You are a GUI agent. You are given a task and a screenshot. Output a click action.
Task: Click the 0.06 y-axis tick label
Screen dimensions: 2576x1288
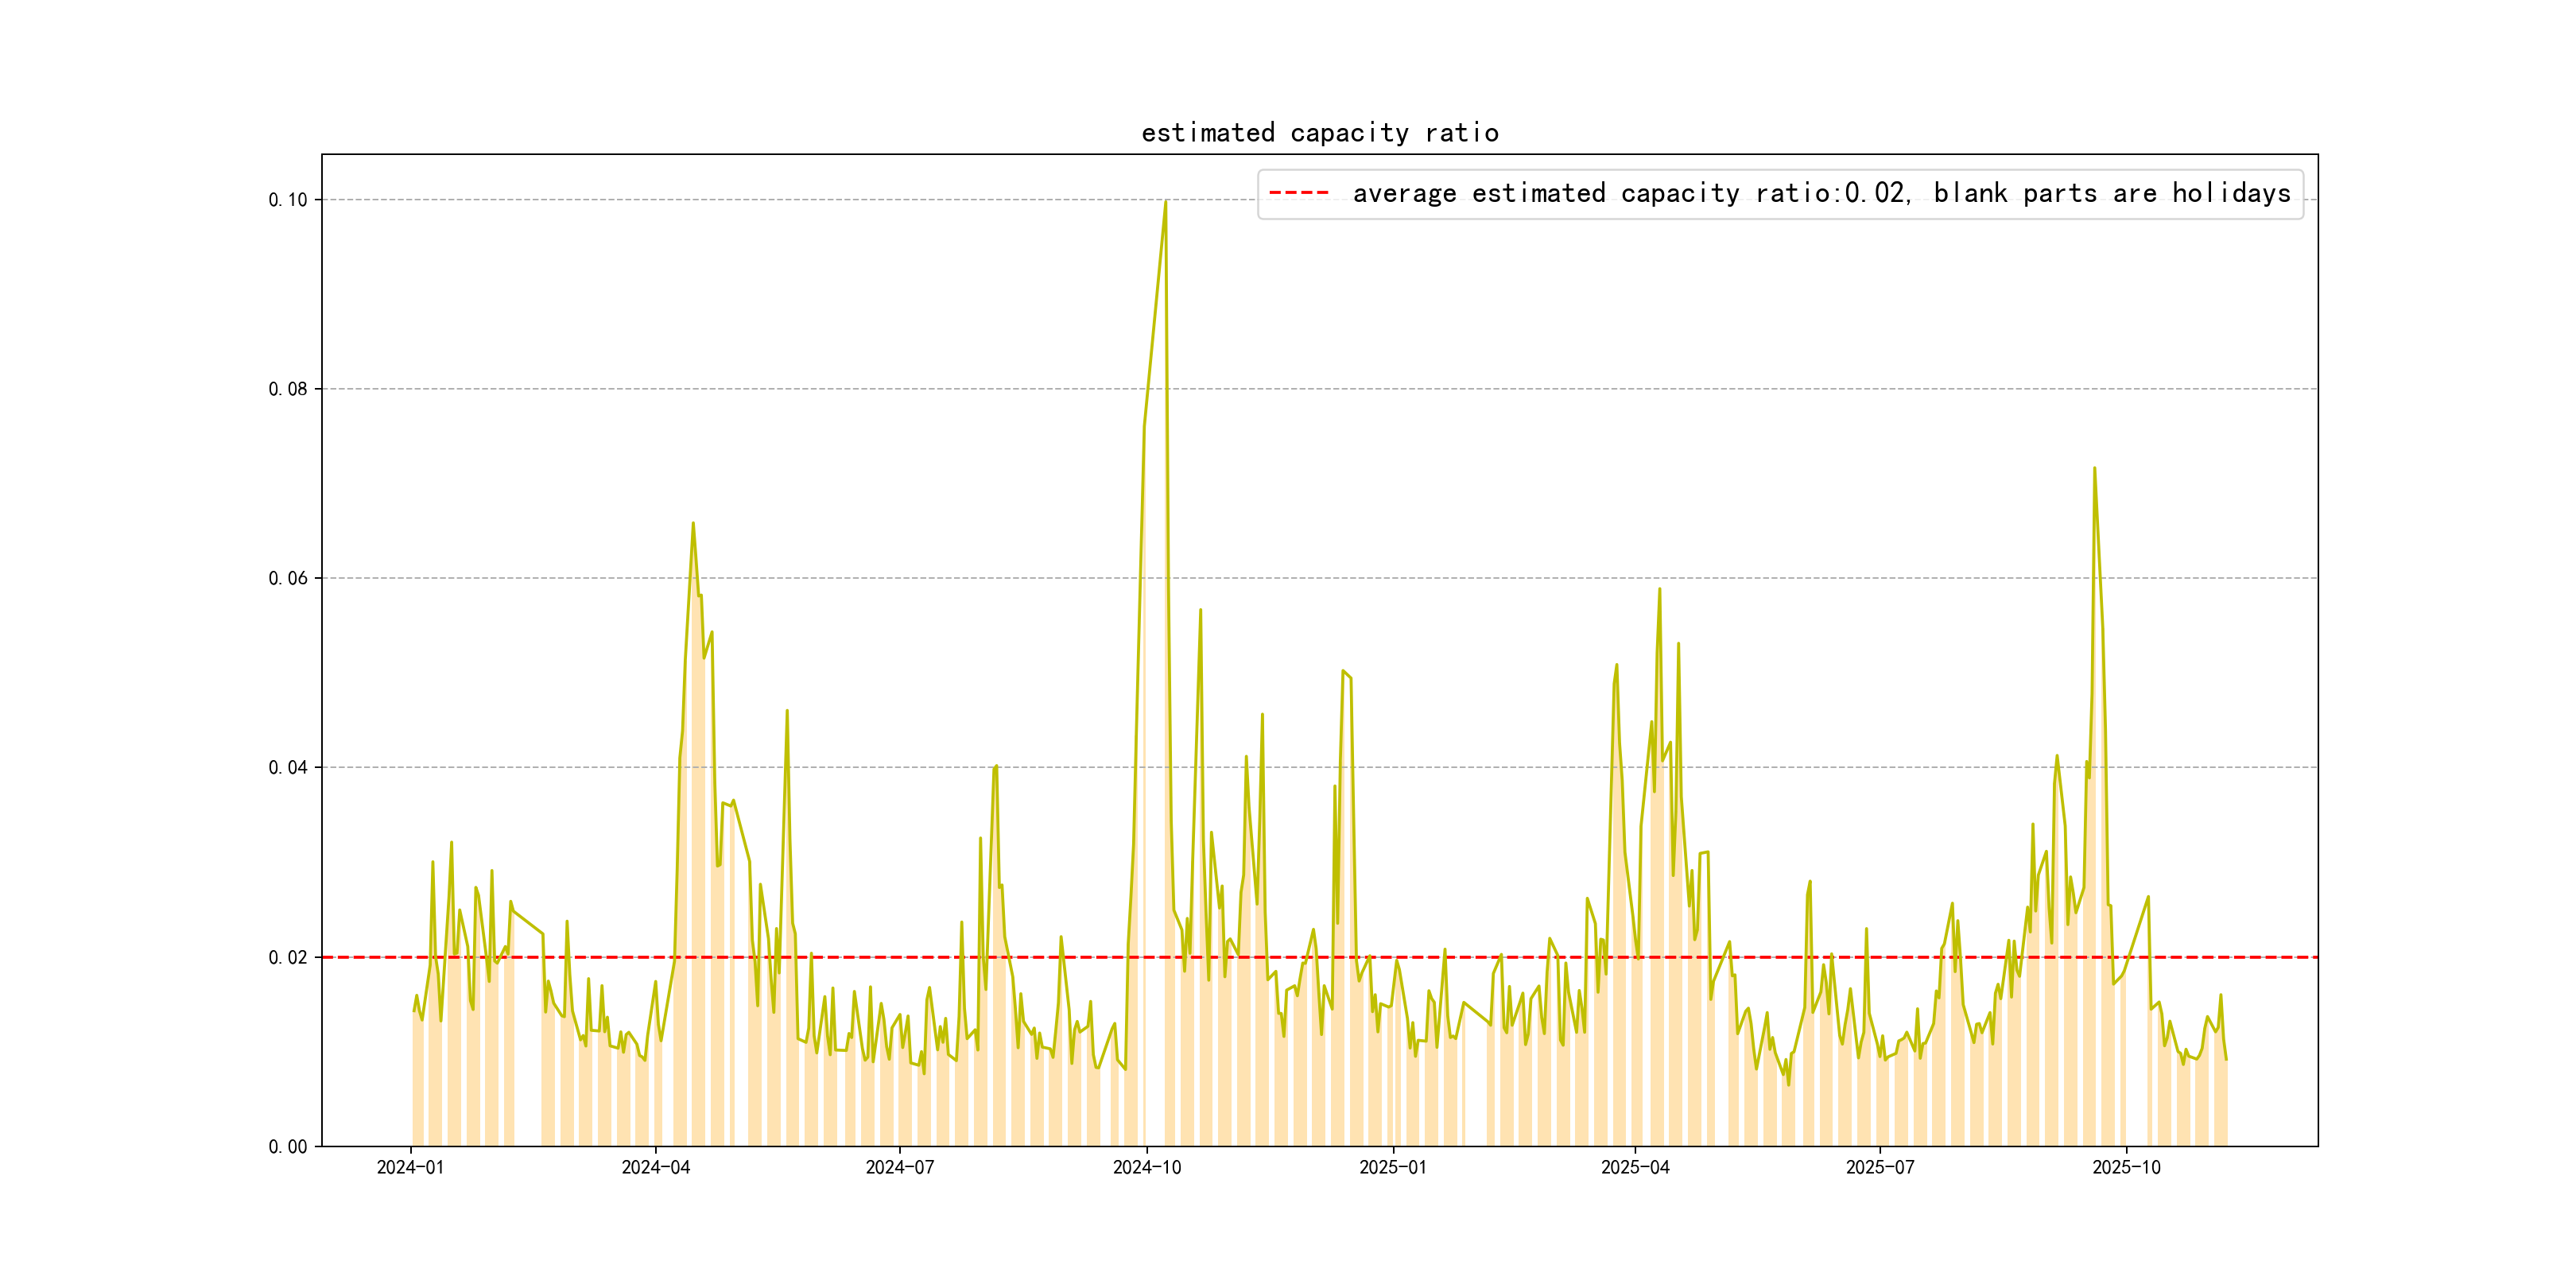[288, 578]
